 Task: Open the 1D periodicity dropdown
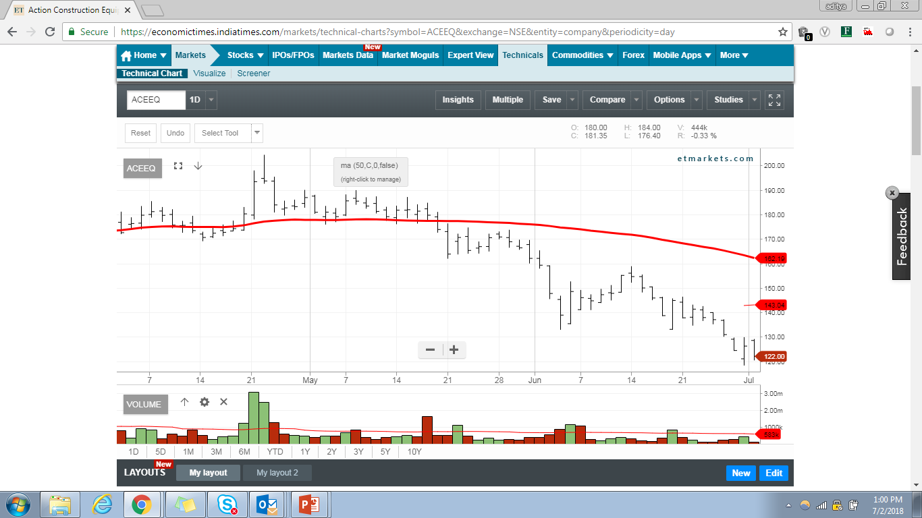tap(211, 100)
